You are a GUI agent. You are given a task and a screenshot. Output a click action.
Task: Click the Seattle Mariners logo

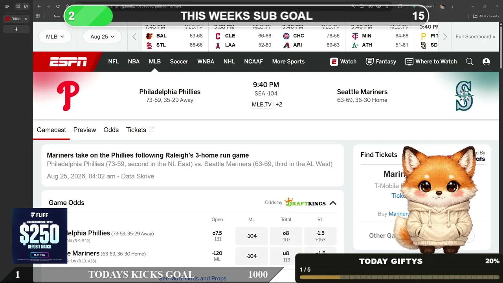(464, 96)
